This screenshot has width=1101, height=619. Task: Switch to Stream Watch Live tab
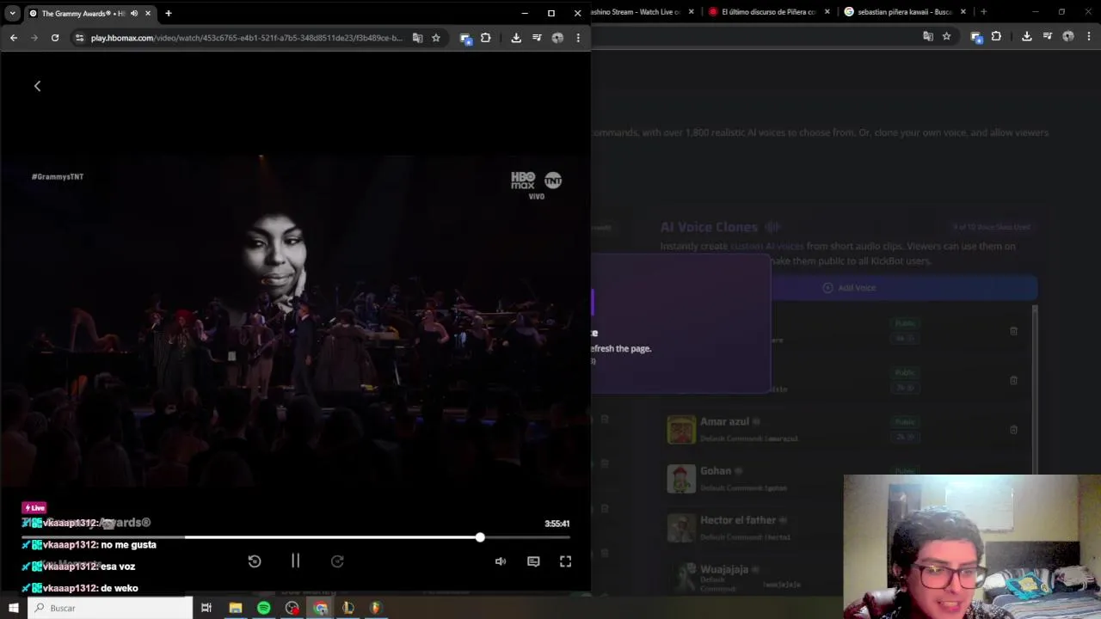[641, 12]
